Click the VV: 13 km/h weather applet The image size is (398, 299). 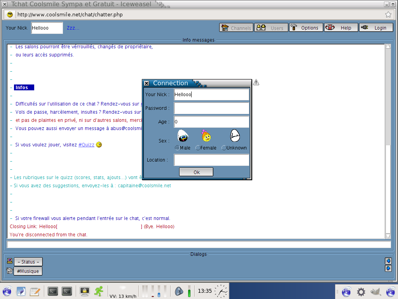pyautogui.click(x=123, y=292)
